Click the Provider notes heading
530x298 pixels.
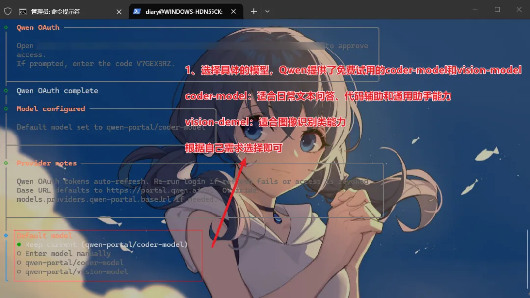[x=47, y=163]
